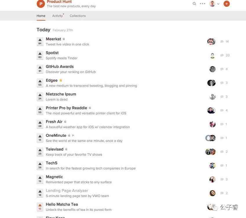The image size is (246, 218).
Task: Expand the profile dropdown chevron
Action: tap(218, 4)
